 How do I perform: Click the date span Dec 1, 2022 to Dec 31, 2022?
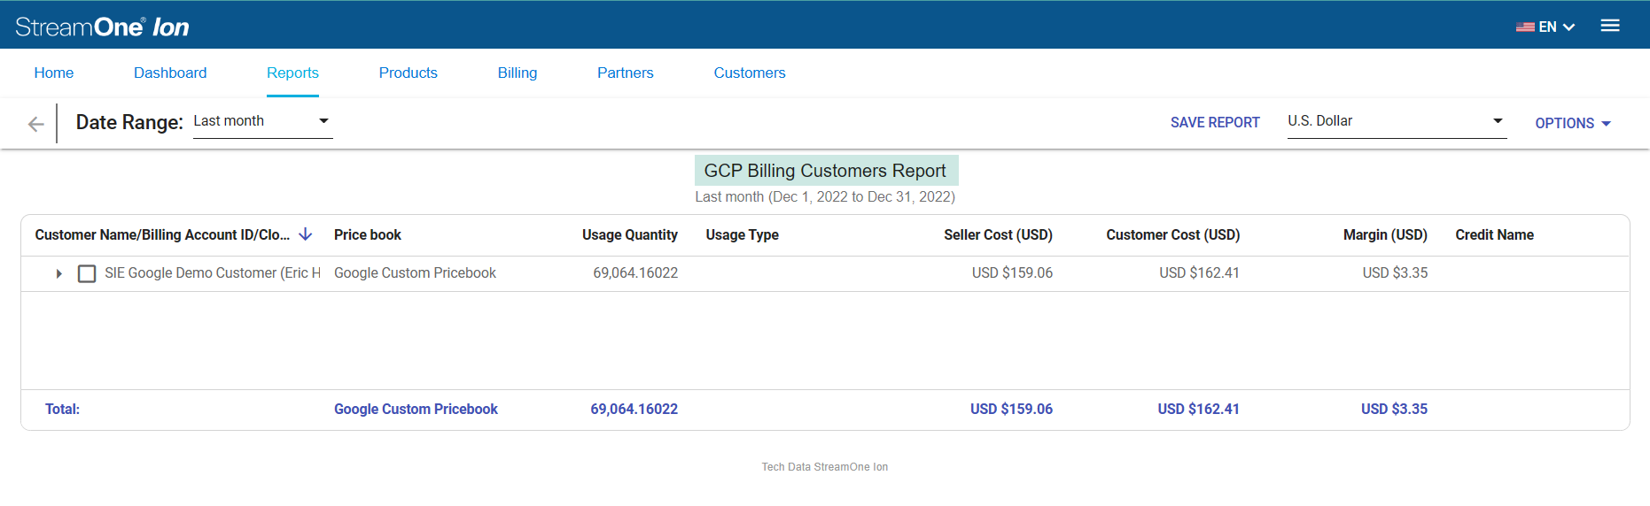coord(861,196)
